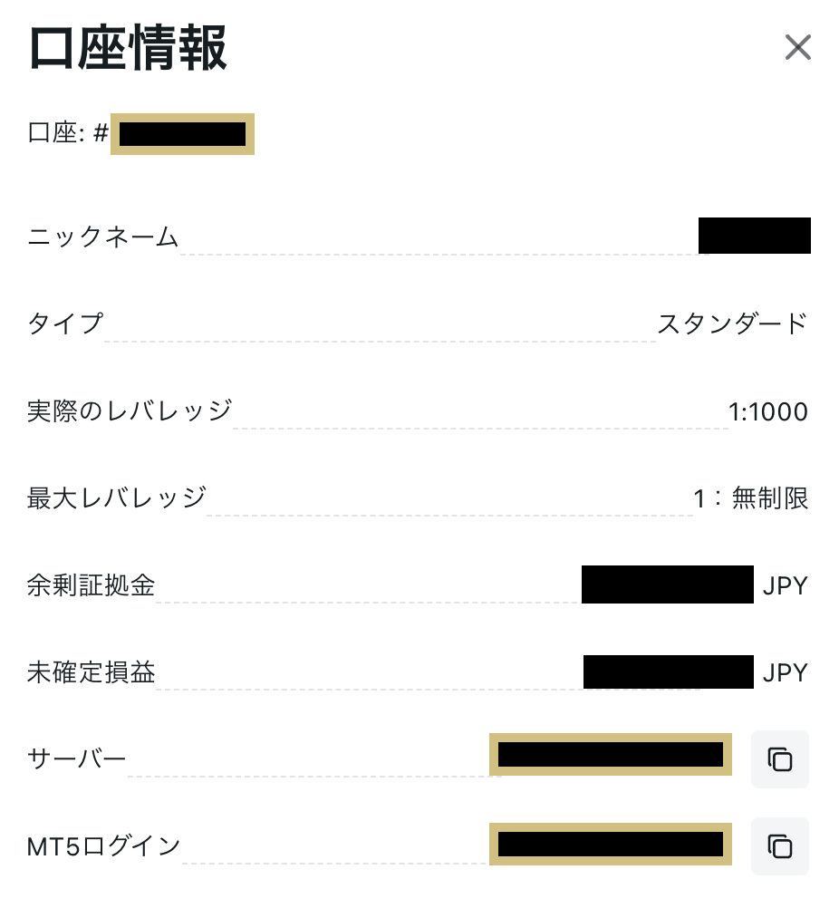This screenshot has width=839, height=908.
Task: Click the MT5ログイン label
Action: pos(104,846)
